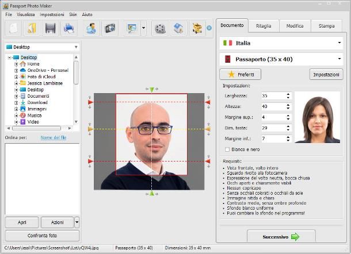Open the Skin menu
Screen dimensions: 351x254
pos(73,14)
